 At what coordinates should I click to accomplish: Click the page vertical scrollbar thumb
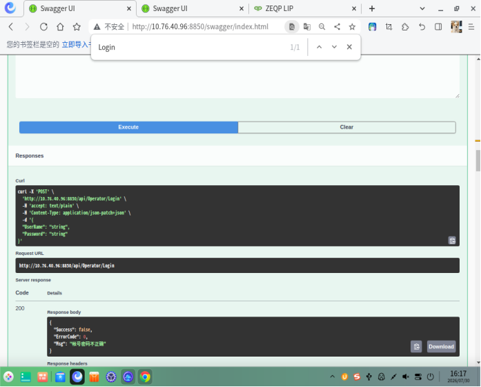(478, 160)
